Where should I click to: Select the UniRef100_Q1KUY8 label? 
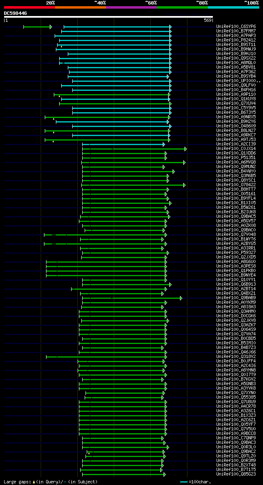point(236,99)
